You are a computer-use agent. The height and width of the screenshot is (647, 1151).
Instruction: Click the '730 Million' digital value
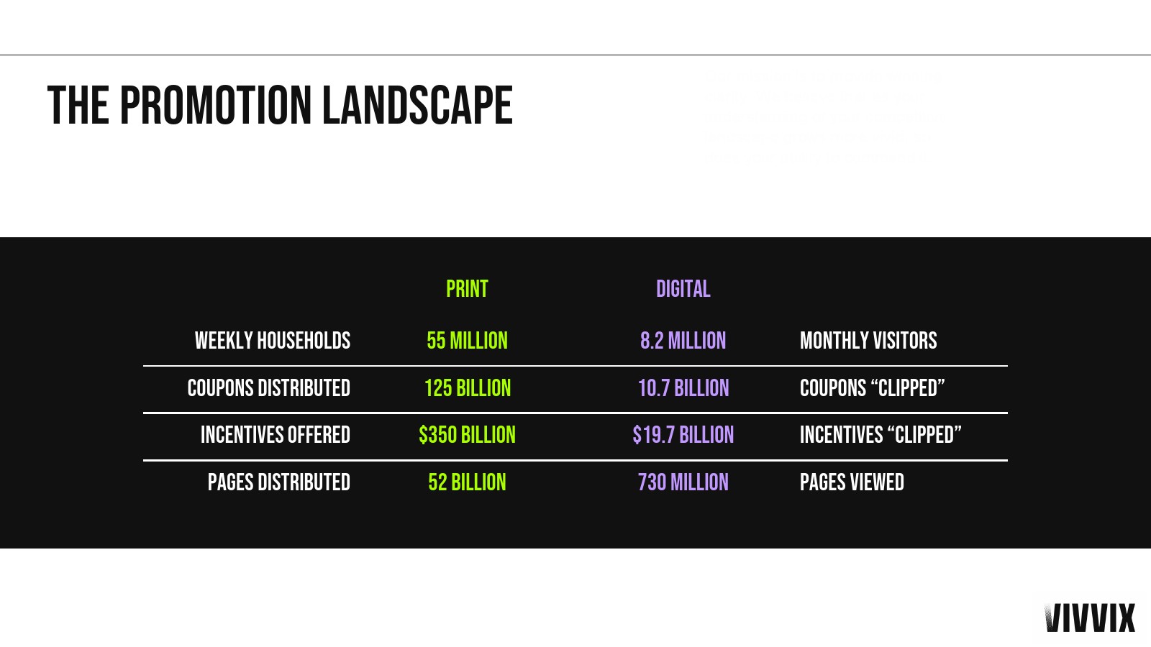tap(683, 482)
